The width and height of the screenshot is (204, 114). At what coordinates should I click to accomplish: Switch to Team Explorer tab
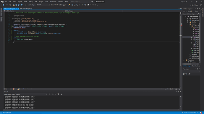point(196,66)
